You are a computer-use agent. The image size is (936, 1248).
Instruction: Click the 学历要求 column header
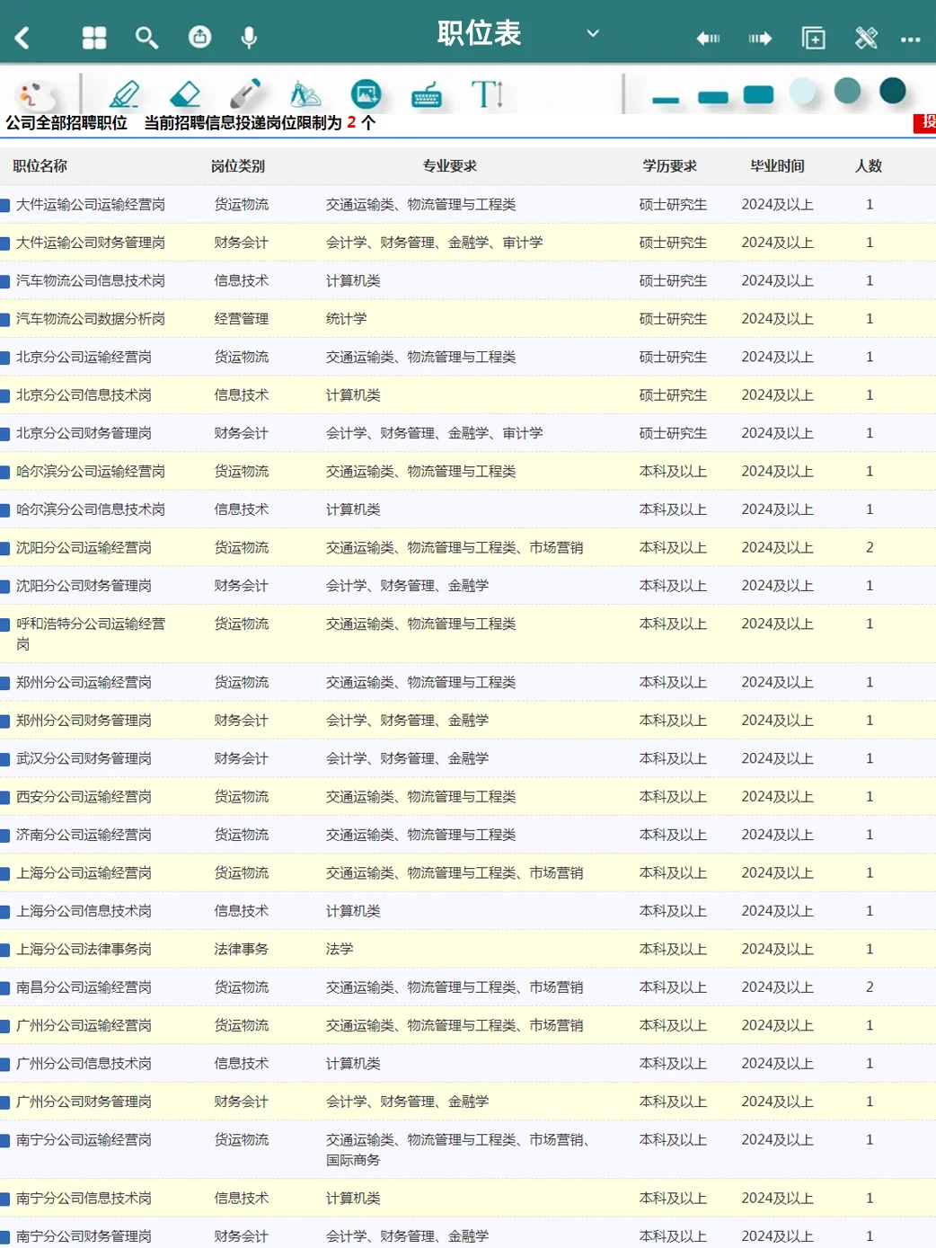click(x=670, y=166)
